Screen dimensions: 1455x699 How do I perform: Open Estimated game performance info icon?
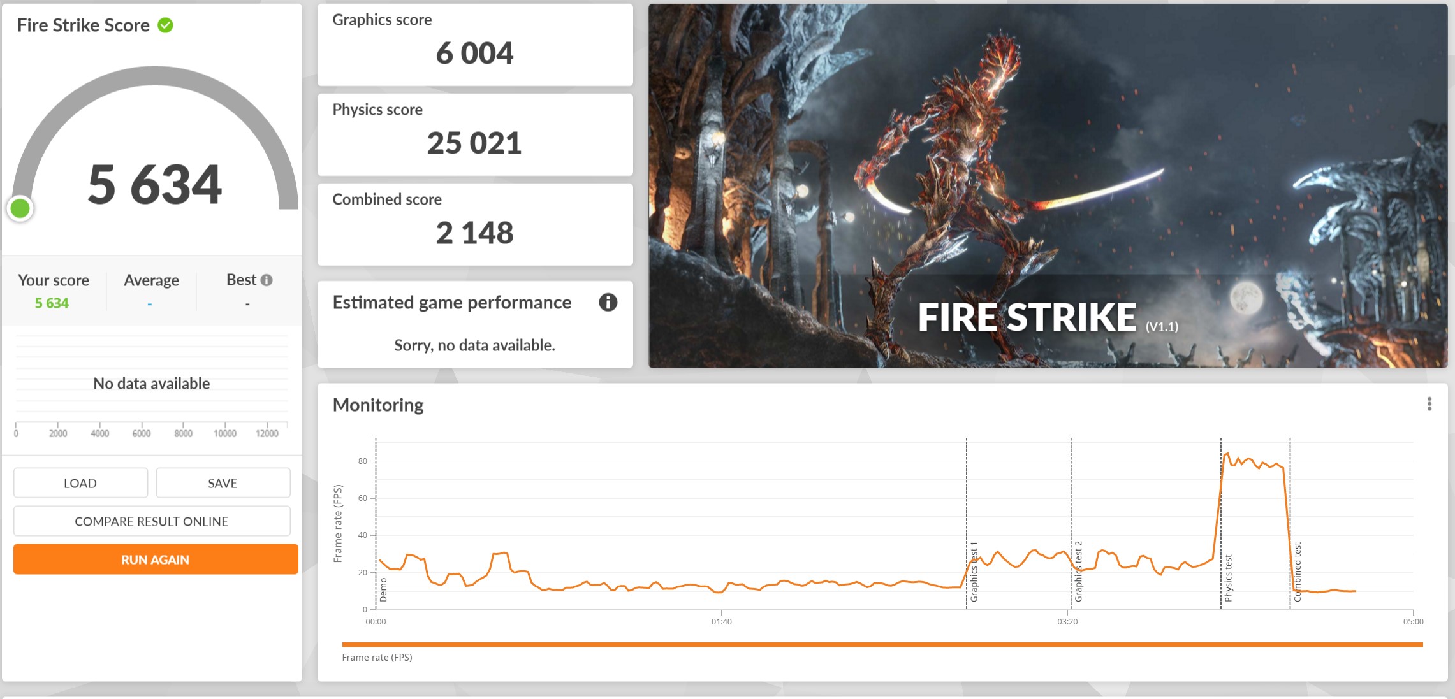tap(608, 302)
